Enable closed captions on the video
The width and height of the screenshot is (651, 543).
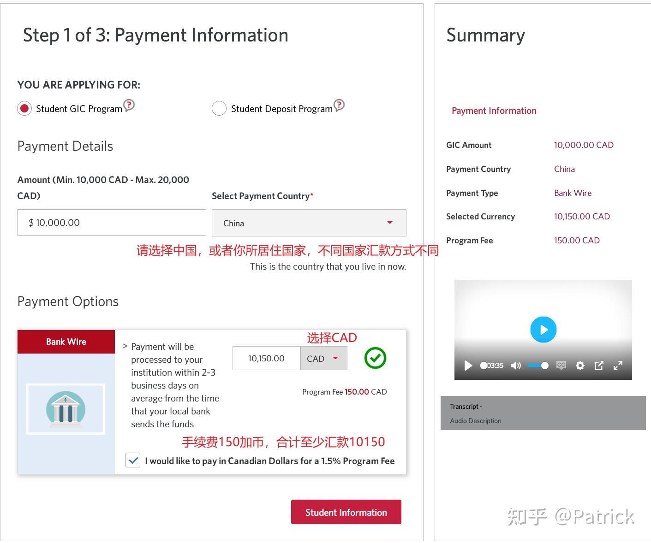point(561,366)
